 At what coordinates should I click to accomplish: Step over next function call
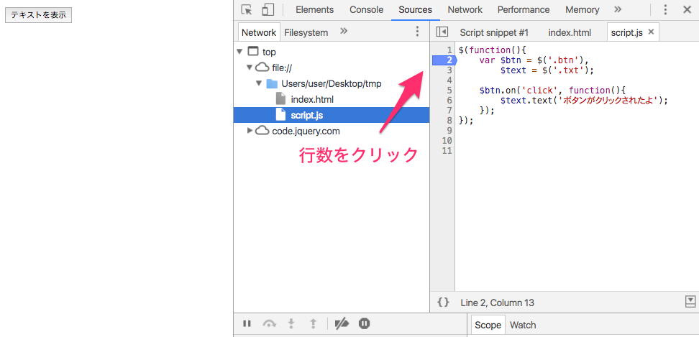[269, 323]
